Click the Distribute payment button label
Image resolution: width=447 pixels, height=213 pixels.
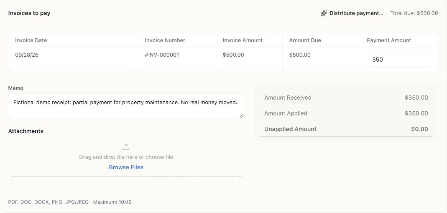(356, 13)
